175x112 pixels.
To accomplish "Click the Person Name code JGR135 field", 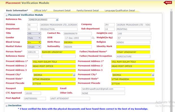I will (33, 52).
